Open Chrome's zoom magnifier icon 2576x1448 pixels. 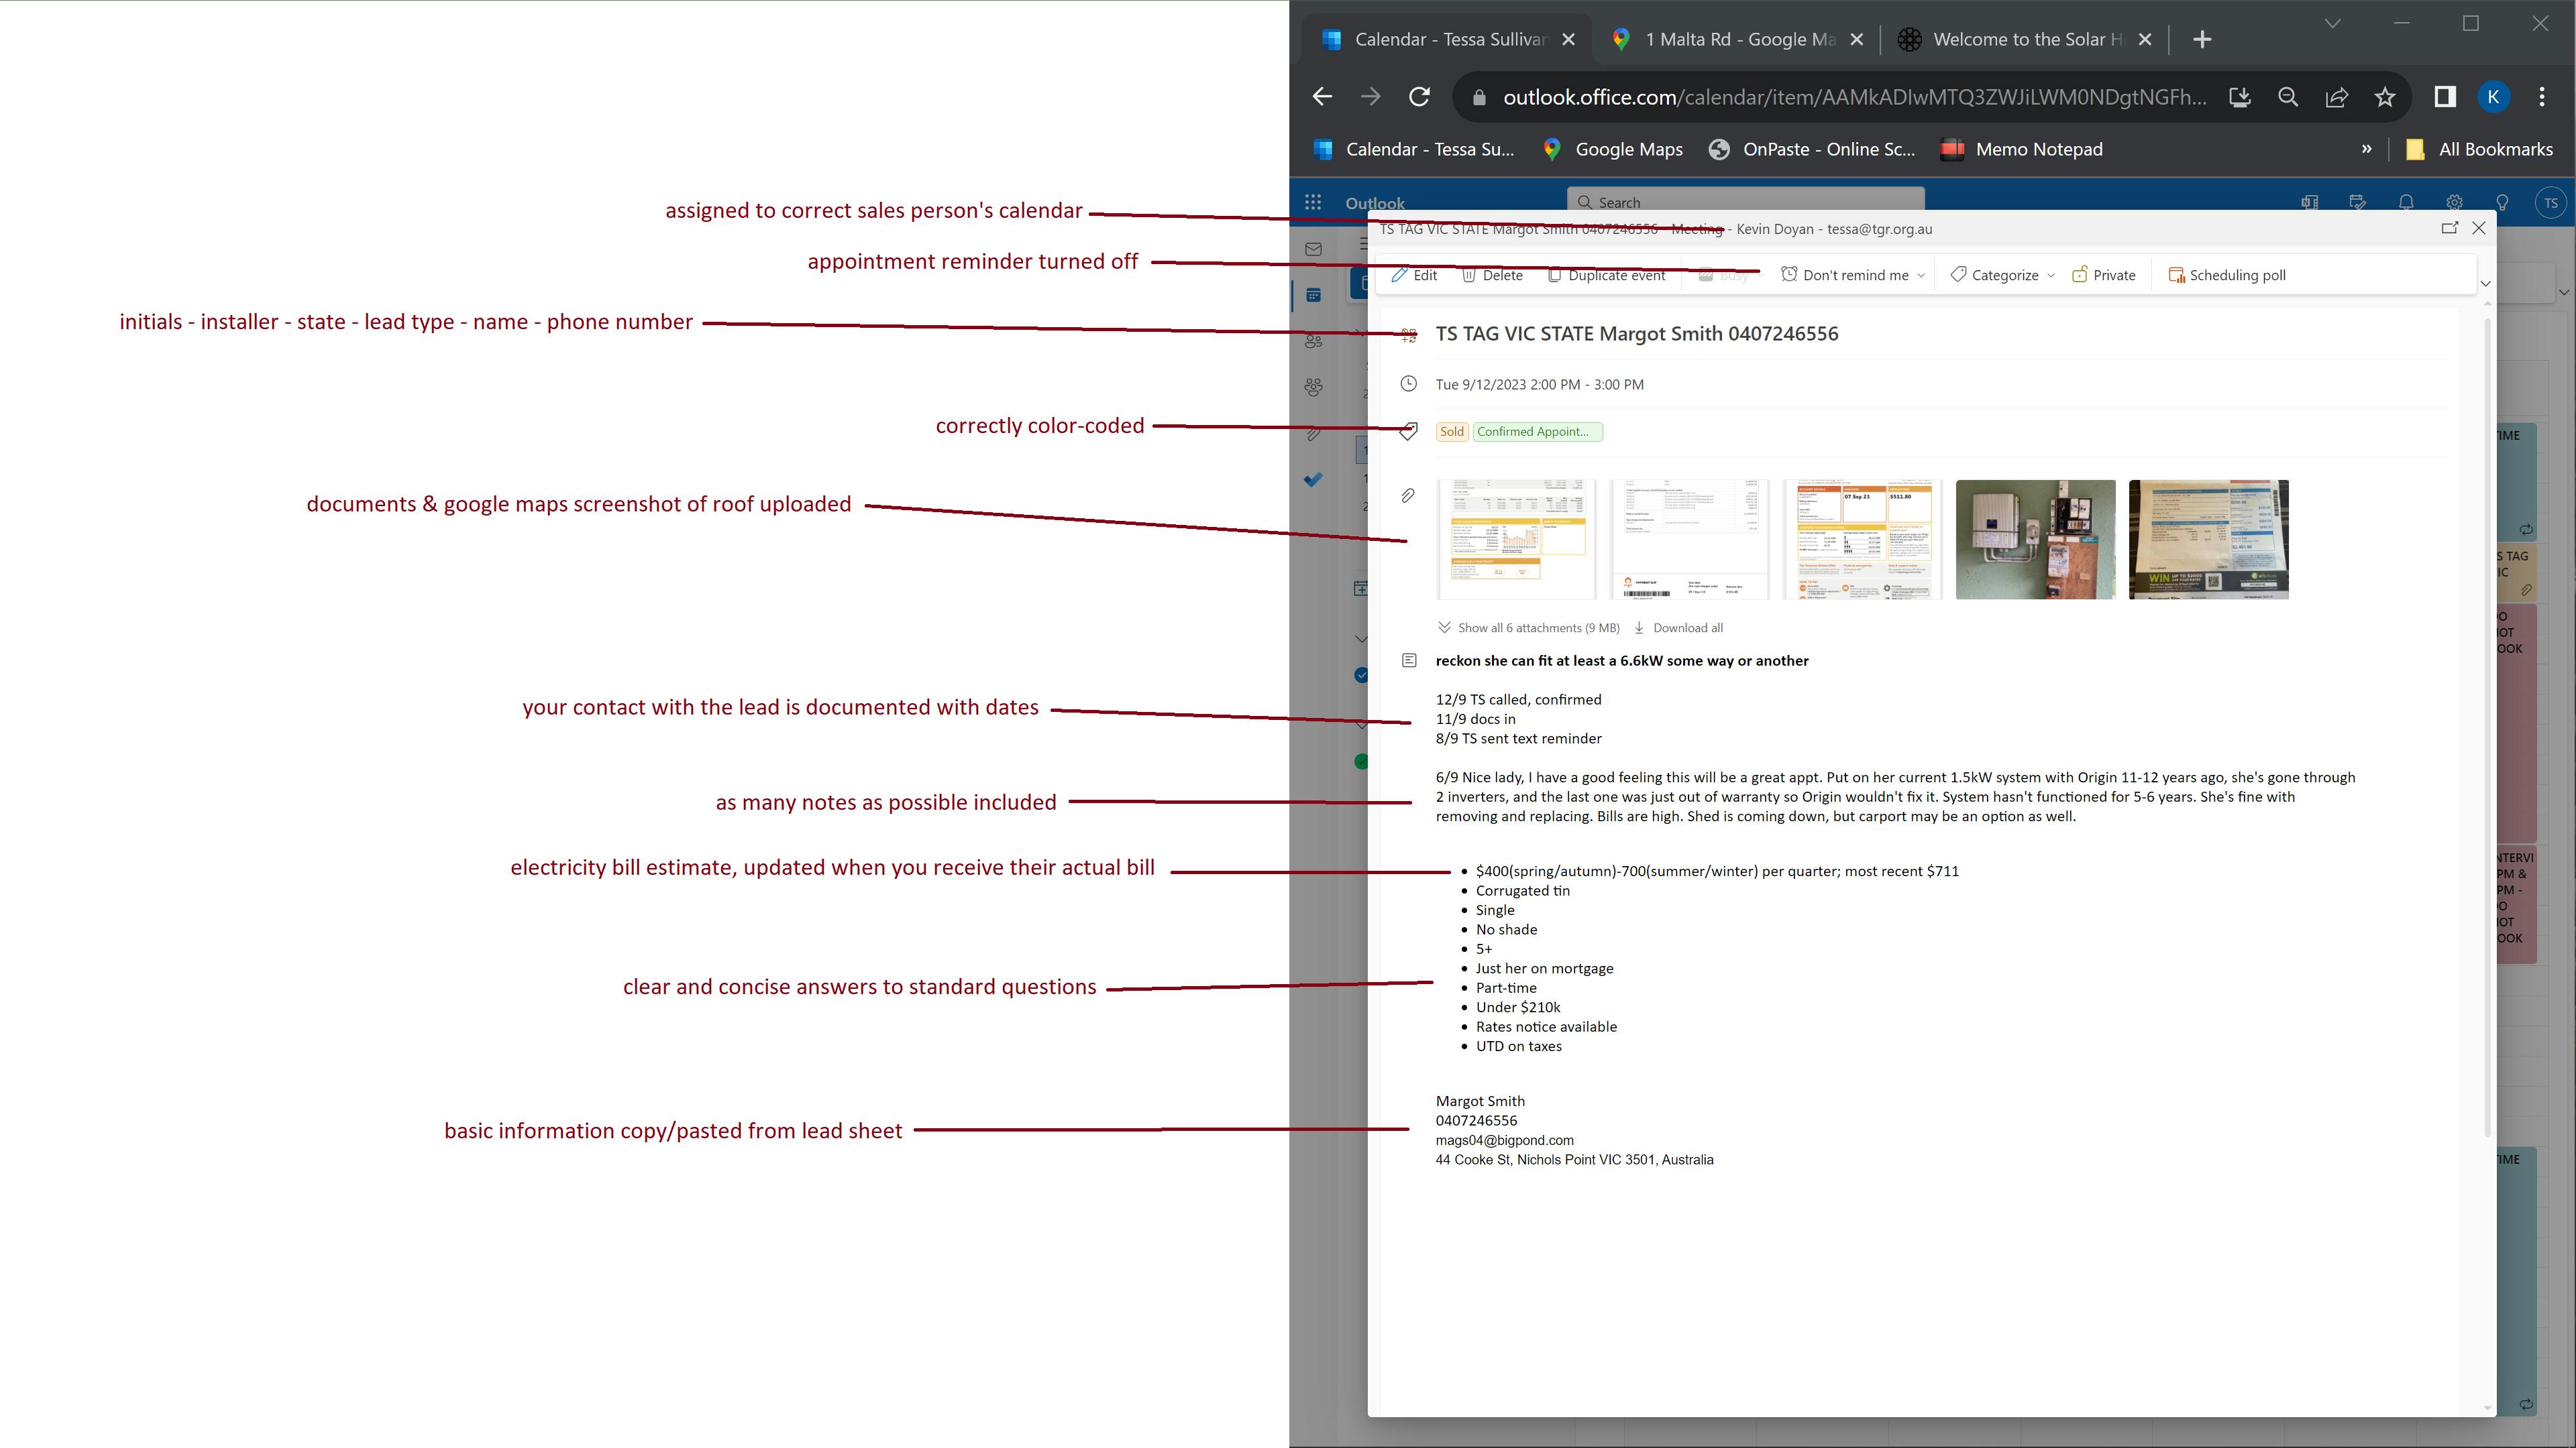(x=2288, y=97)
